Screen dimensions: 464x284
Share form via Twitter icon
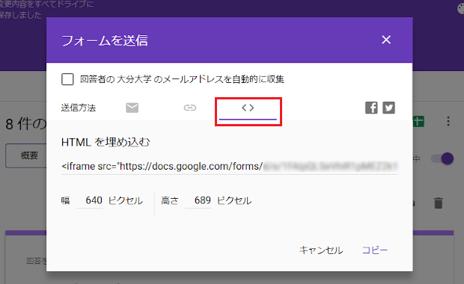388,108
